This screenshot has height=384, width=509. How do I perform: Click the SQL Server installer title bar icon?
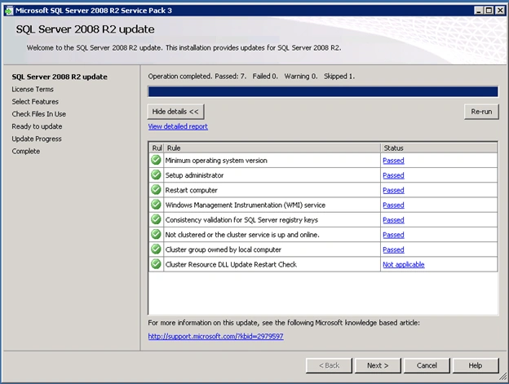[9, 11]
